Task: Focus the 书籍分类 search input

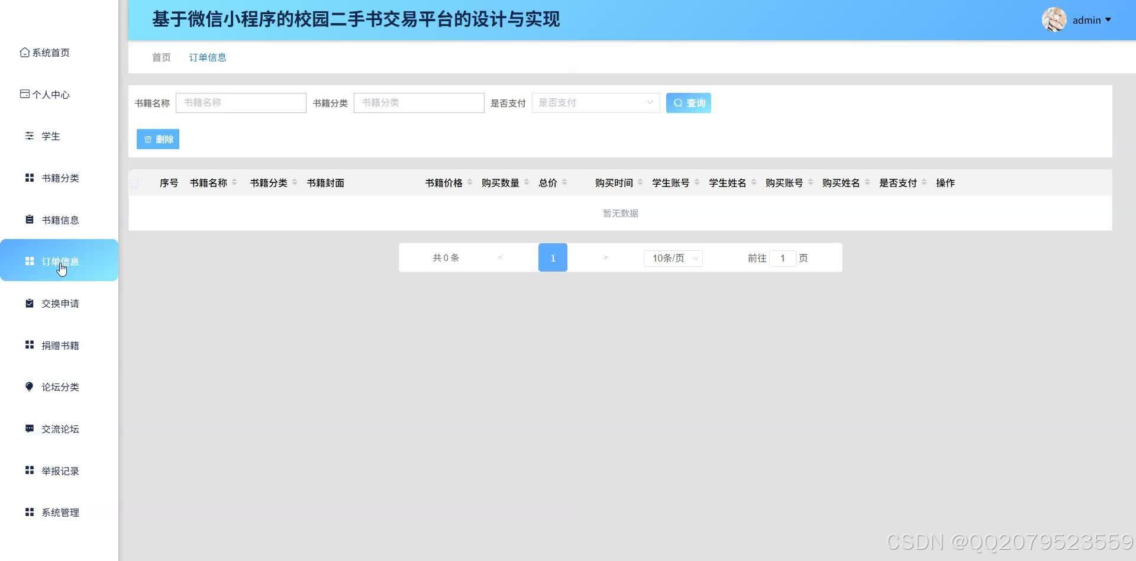Action: 419,103
